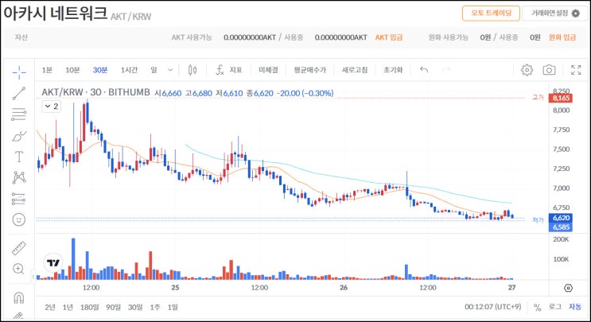Toggle percent scale mode
This screenshot has width=591, height=322.
pyautogui.click(x=538, y=308)
